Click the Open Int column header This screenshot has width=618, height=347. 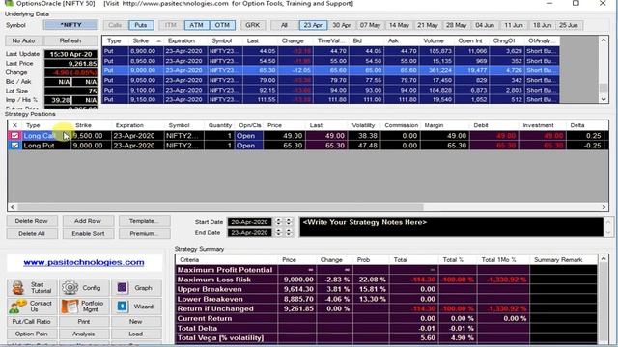point(471,40)
